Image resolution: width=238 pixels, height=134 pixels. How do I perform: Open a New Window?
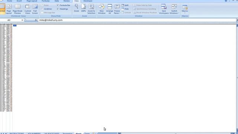point(102,9)
